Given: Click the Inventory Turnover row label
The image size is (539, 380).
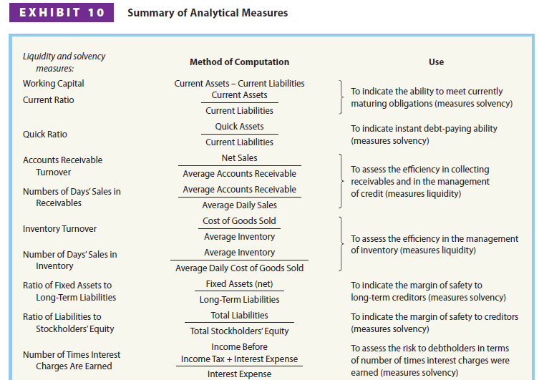Looking at the screenshot, I should pos(59,229).
